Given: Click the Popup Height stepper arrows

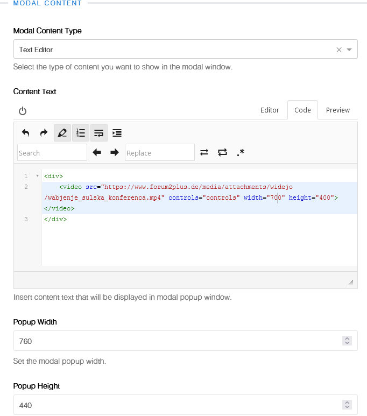Looking at the screenshot, I should 347,405.
